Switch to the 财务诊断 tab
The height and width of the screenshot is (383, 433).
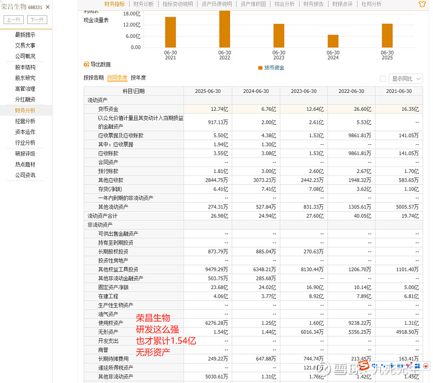(143, 4)
